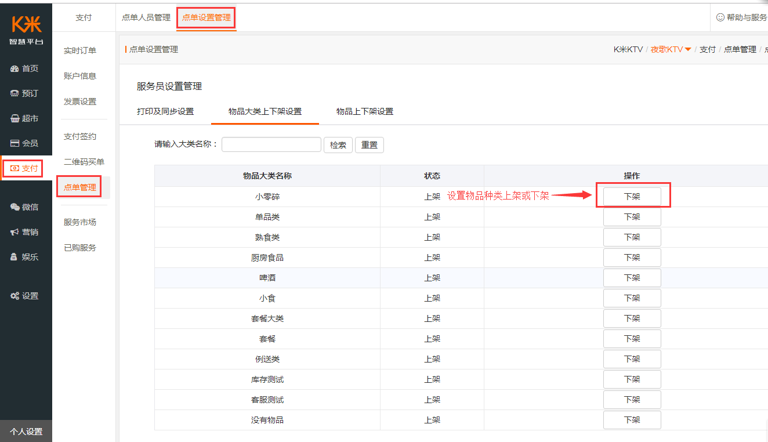Click 下架 button for 例送类
Image resolution: width=768 pixels, height=442 pixels.
point(632,359)
